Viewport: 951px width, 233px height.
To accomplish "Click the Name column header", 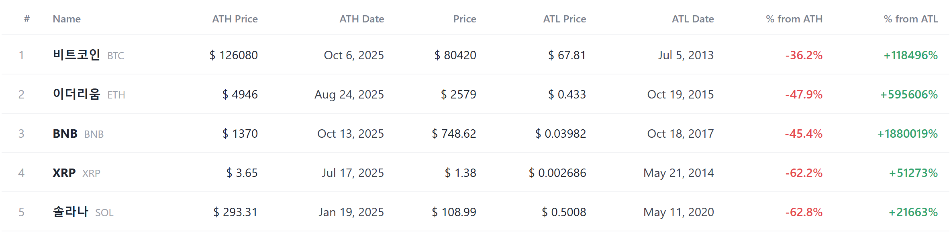I will [x=67, y=19].
